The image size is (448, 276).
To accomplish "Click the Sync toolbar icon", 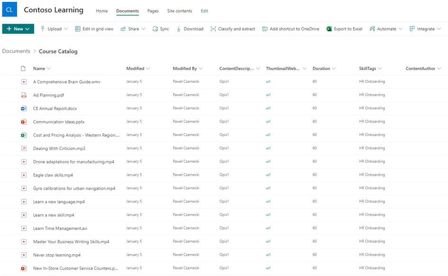I will click(x=155, y=29).
